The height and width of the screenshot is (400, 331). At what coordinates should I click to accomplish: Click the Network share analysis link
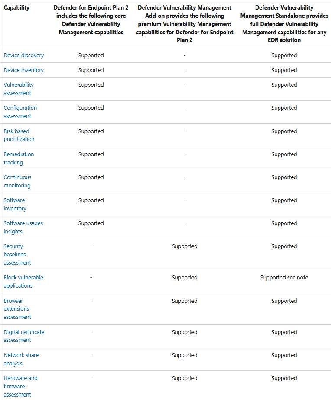click(x=21, y=359)
